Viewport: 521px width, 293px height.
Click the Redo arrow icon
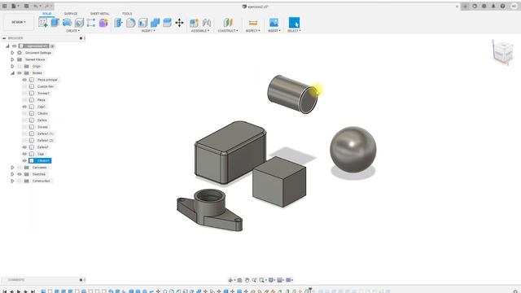click(x=47, y=6)
